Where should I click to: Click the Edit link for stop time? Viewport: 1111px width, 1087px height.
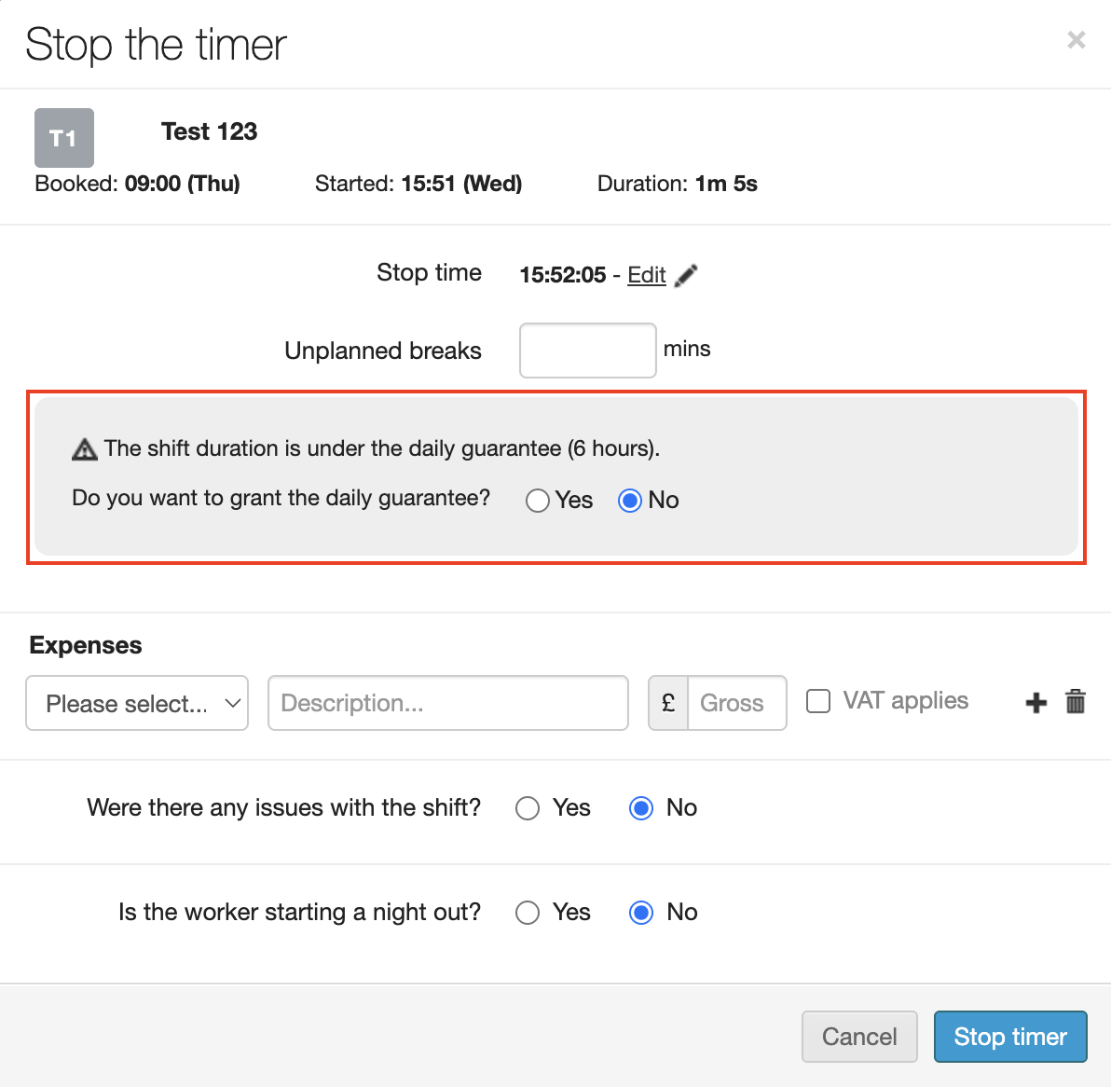646,275
